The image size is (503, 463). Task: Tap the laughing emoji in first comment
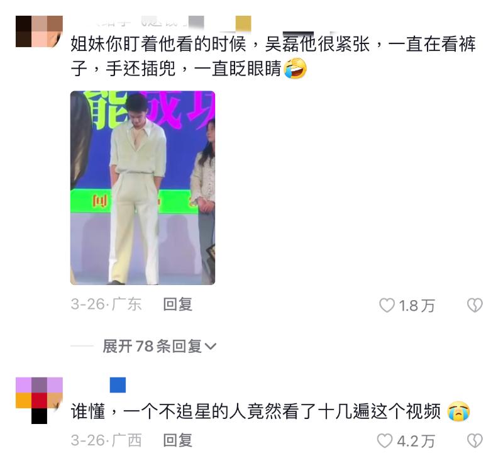295,69
